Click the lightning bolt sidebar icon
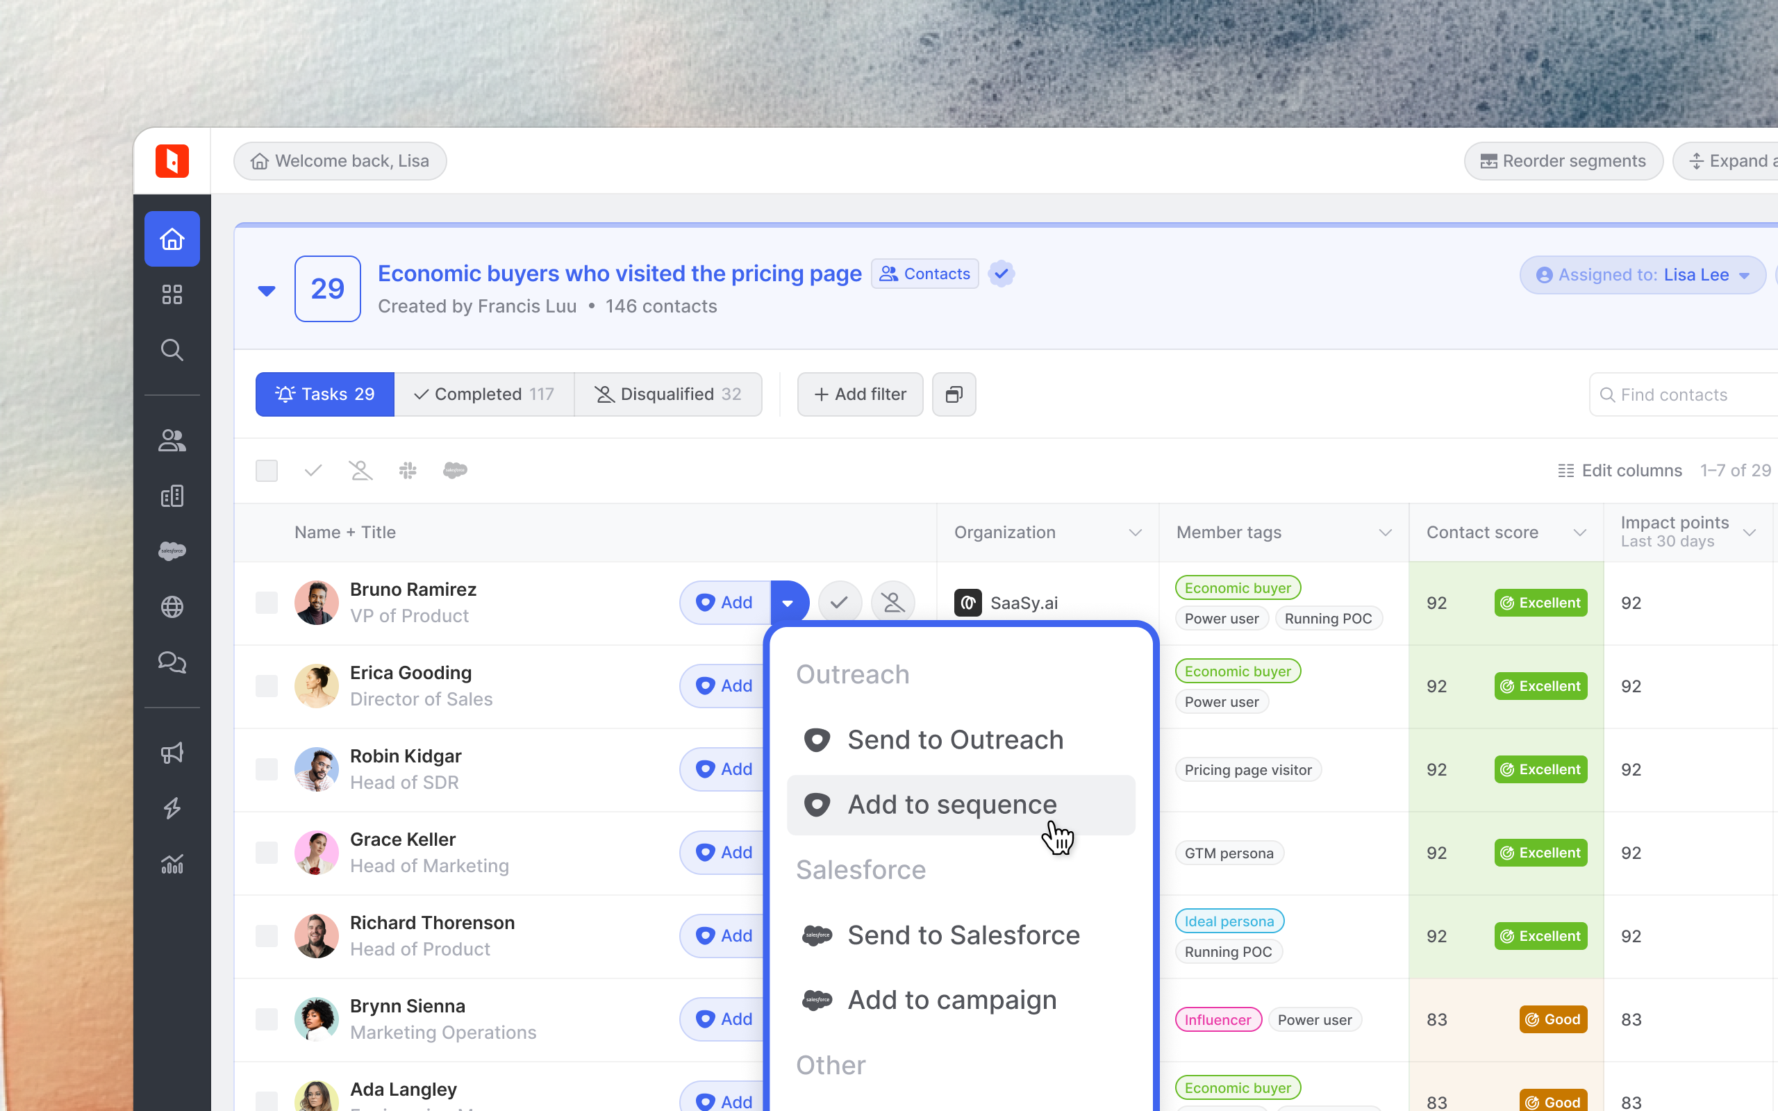 [x=172, y=808]
